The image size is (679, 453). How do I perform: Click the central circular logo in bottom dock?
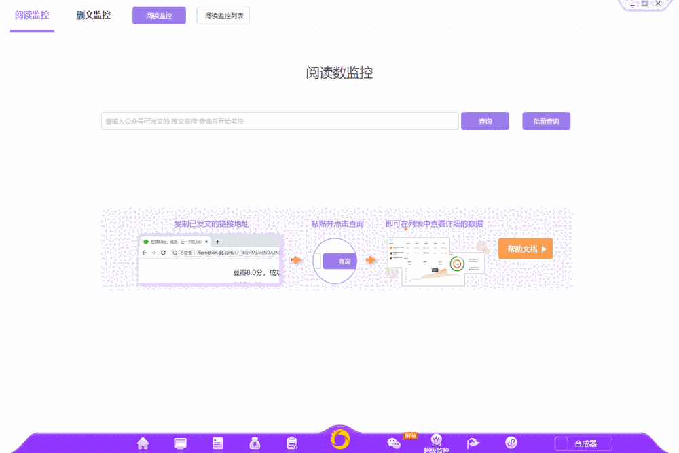coord(339,440)
